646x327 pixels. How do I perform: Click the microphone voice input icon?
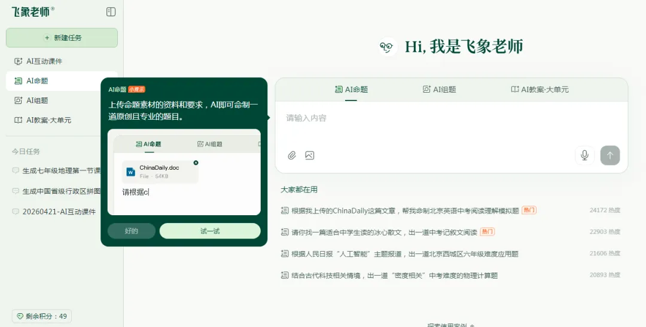coord(584,155)
